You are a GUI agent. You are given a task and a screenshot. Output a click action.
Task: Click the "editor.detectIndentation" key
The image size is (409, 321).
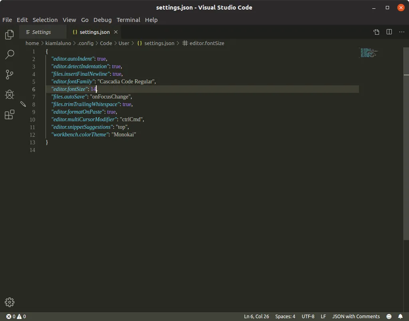(x=80, y=66)
